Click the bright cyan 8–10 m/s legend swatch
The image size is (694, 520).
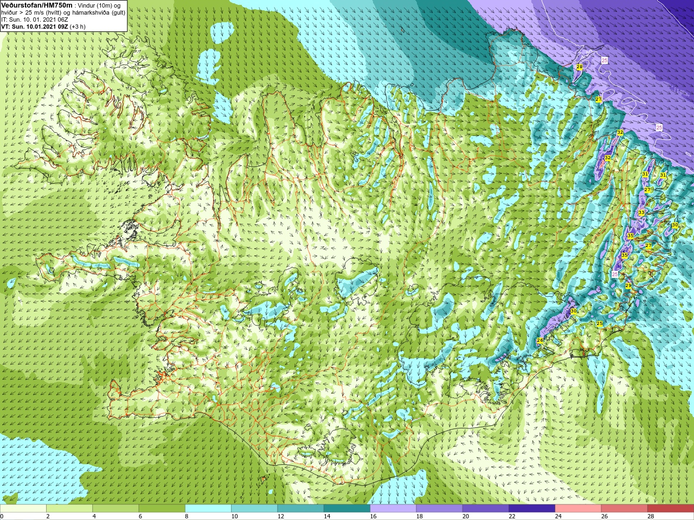[x=208, y=509]
